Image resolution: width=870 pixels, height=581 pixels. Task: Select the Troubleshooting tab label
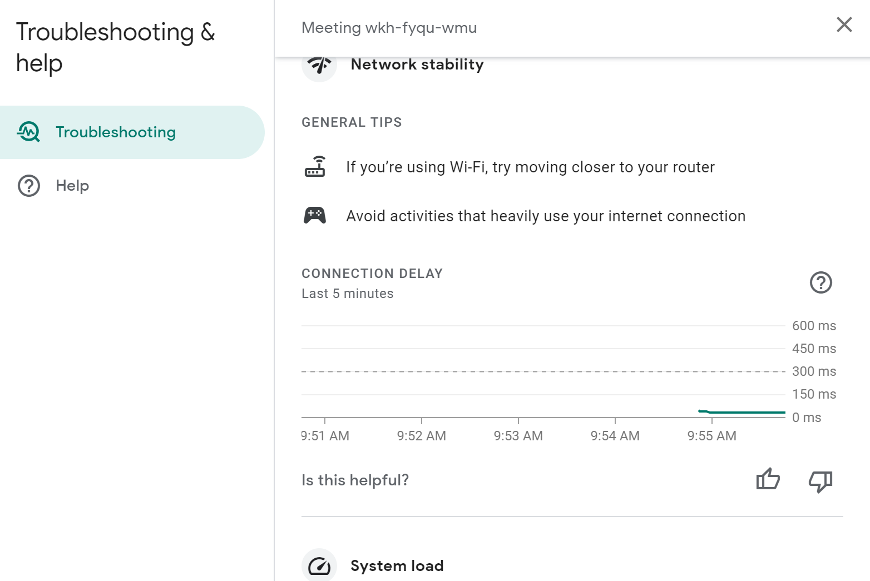[116, 132]
